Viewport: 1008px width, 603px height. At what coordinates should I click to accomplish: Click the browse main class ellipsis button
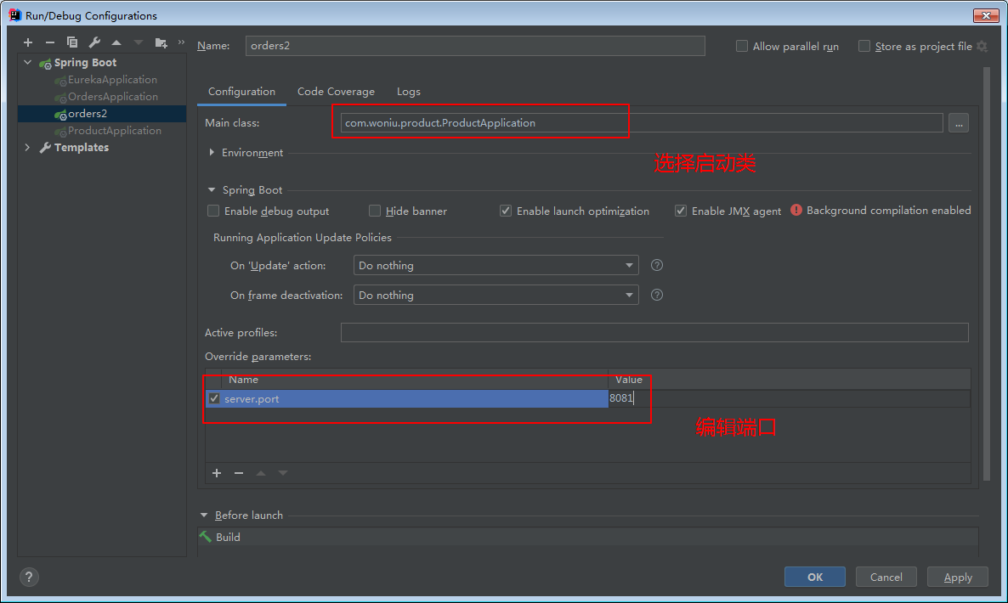tap(959, 123)
